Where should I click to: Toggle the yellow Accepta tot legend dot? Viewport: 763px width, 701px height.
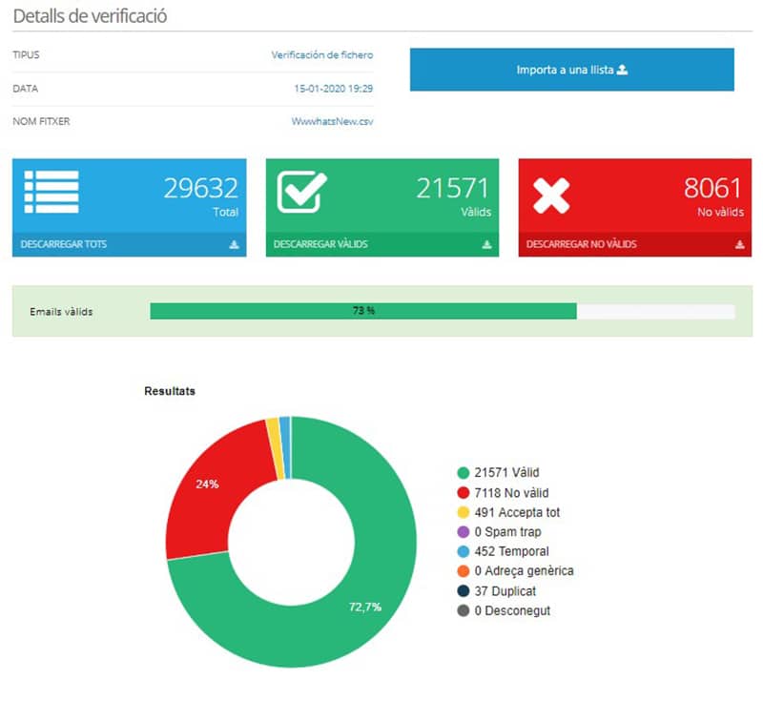(x=464, y=512)
